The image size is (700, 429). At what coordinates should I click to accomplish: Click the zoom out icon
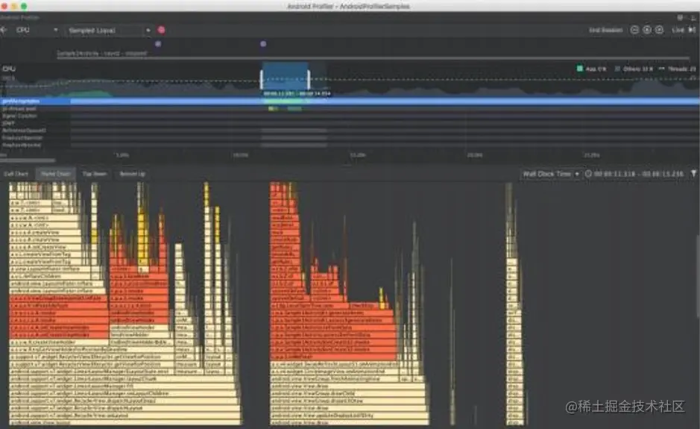click(634, 30)
